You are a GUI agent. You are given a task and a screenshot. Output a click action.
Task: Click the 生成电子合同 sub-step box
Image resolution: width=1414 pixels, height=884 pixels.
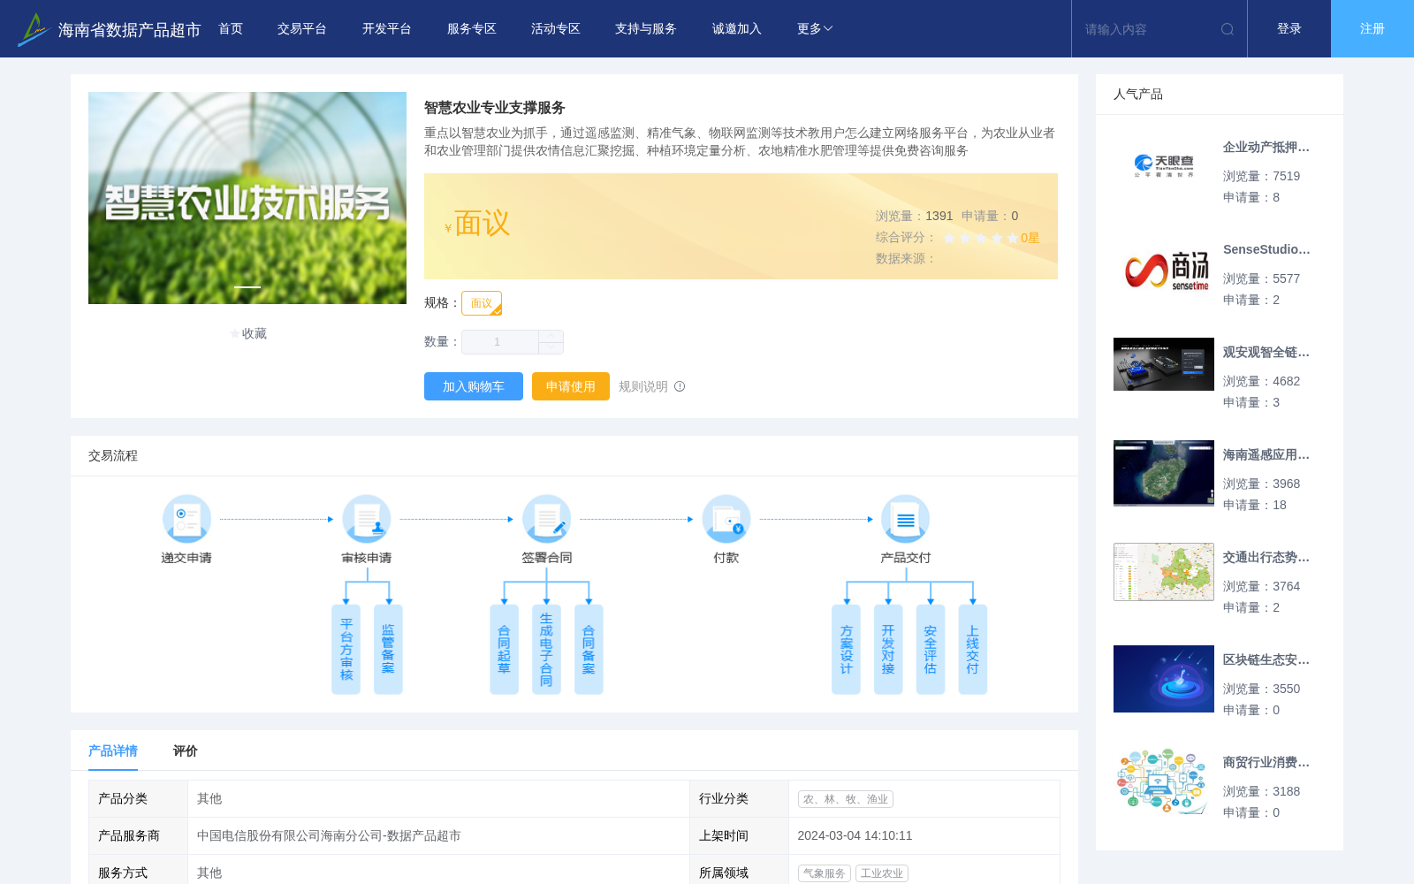546,650
